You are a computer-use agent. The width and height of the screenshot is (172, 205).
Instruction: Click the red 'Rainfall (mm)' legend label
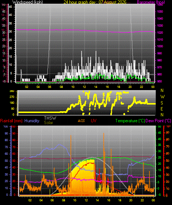(11, 121)
